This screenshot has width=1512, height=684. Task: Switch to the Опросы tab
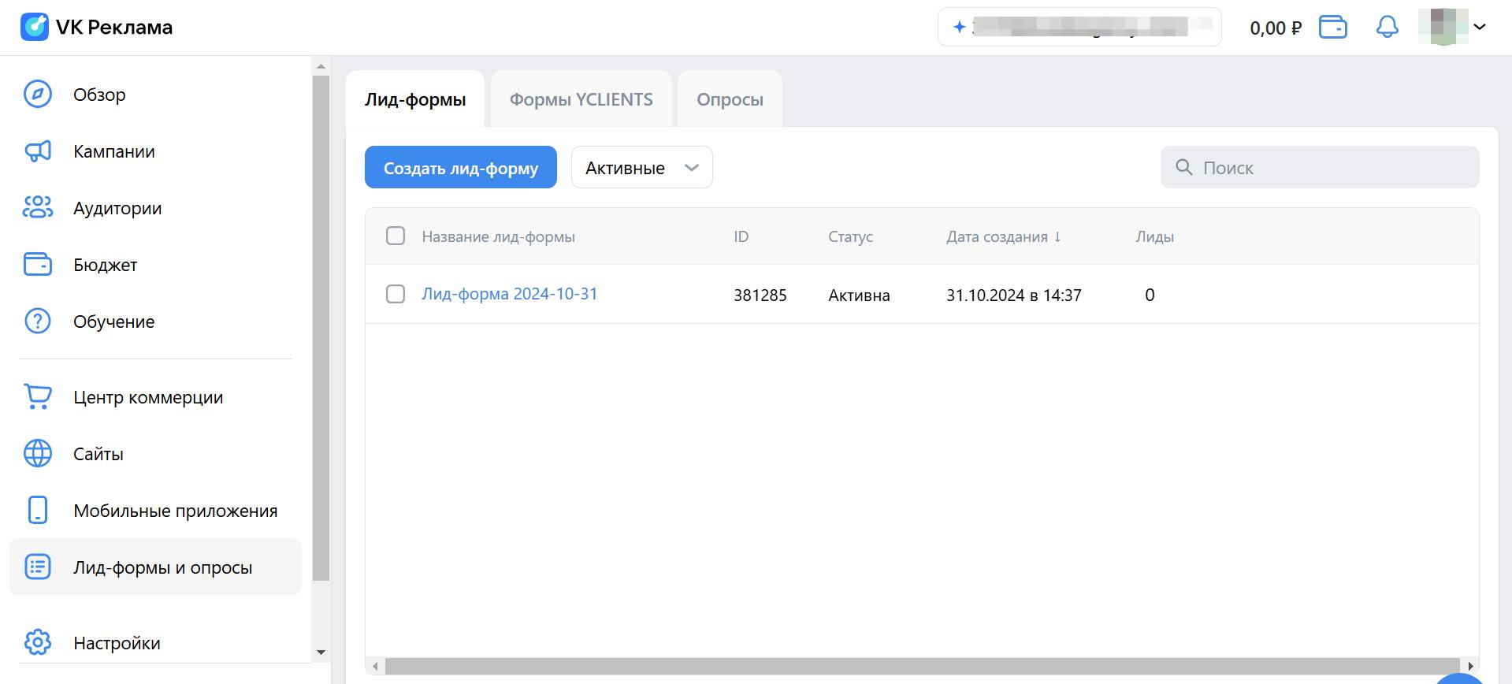coord(730,99)
